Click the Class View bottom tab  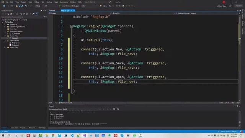(15, 128)
